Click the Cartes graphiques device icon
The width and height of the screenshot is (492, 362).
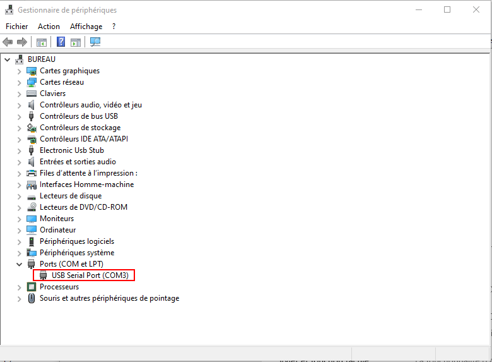[x=32, y=71]
